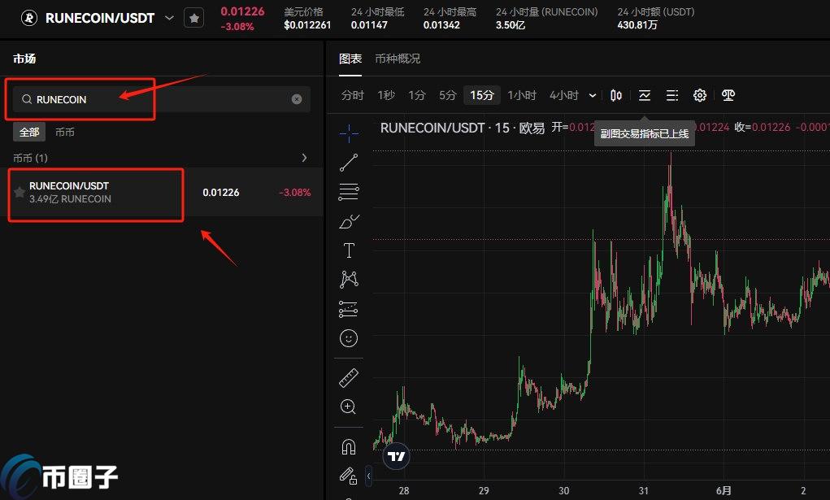
Task: Select the text annotation tool
Action: click(x=349, y=250)
